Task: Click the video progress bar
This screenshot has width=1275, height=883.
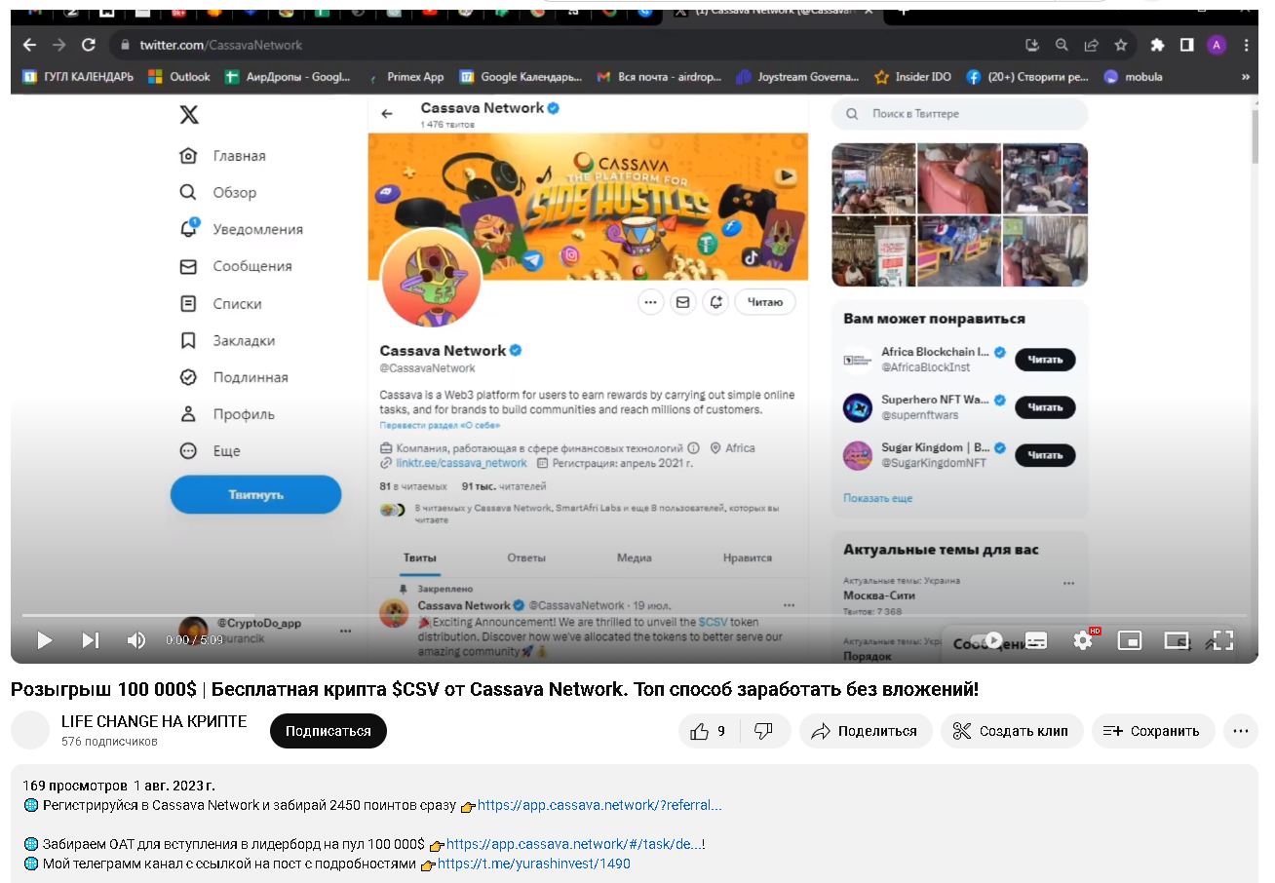Action: coord(634,615)
